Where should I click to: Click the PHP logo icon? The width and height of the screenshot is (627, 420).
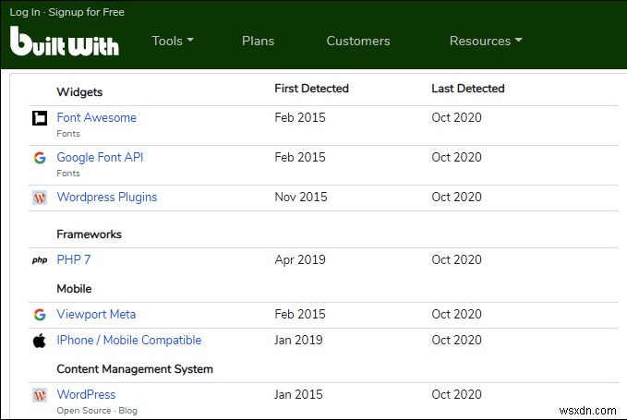point(40,260)
